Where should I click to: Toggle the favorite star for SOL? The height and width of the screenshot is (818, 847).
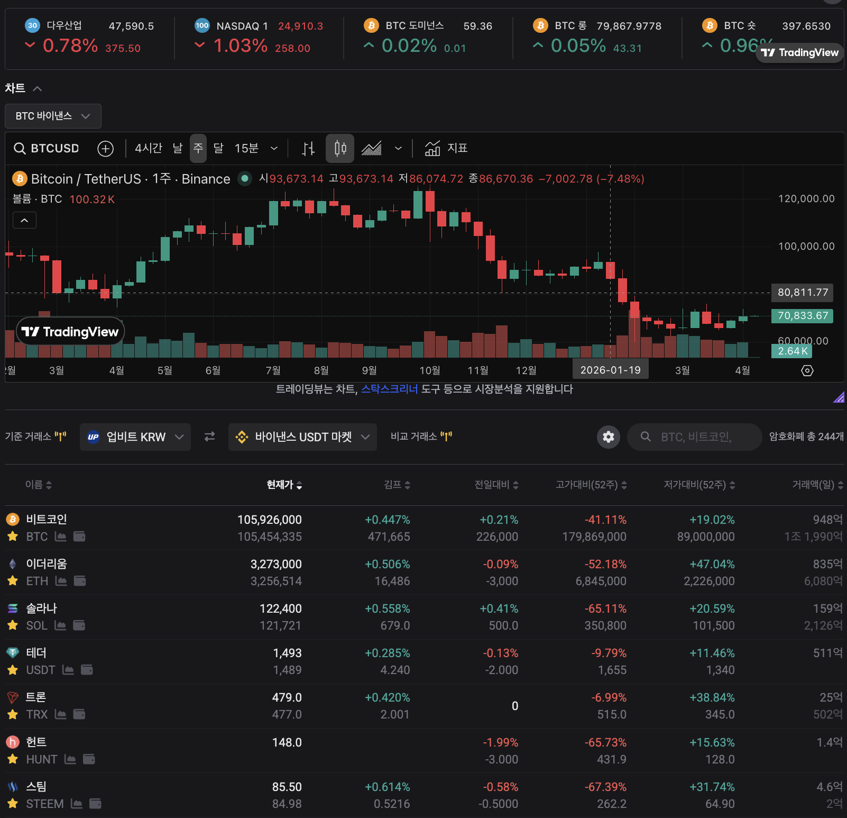[13, 625]
